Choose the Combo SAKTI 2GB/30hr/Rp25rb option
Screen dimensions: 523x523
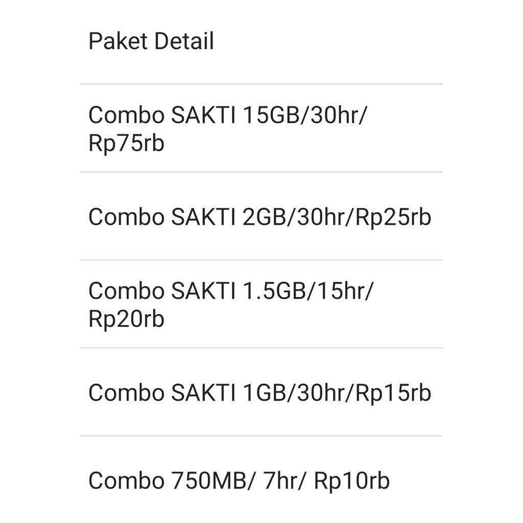coord(260,217)
